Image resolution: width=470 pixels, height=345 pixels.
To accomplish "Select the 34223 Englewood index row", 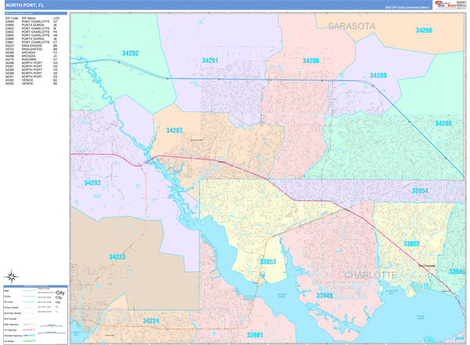I will coord(32,46).
